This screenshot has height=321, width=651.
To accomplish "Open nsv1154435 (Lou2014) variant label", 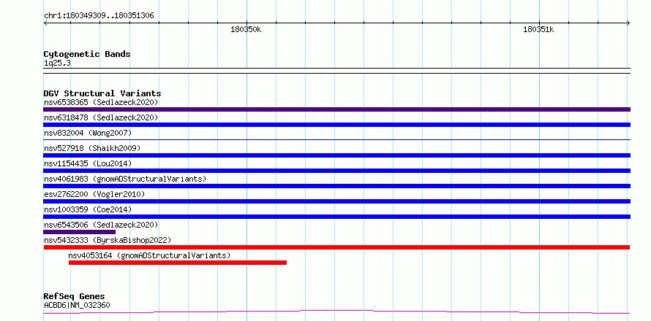I will pos(88,163).
